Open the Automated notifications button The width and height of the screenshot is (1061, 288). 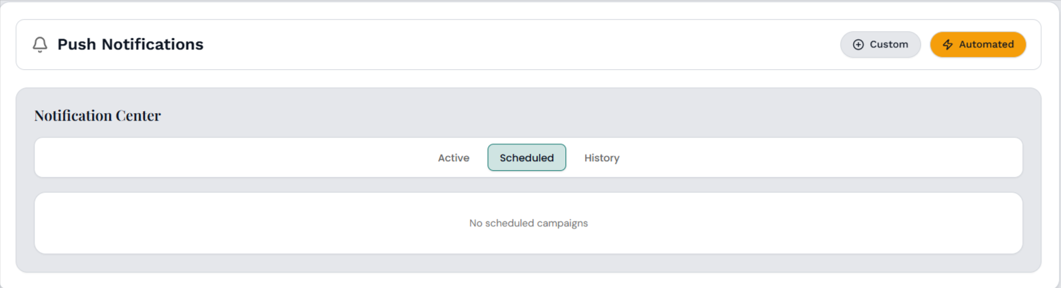(978, 45)
